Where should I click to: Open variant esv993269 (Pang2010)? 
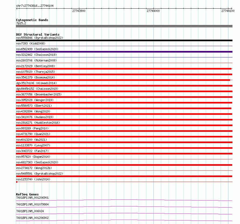click(x=32, y=128)
